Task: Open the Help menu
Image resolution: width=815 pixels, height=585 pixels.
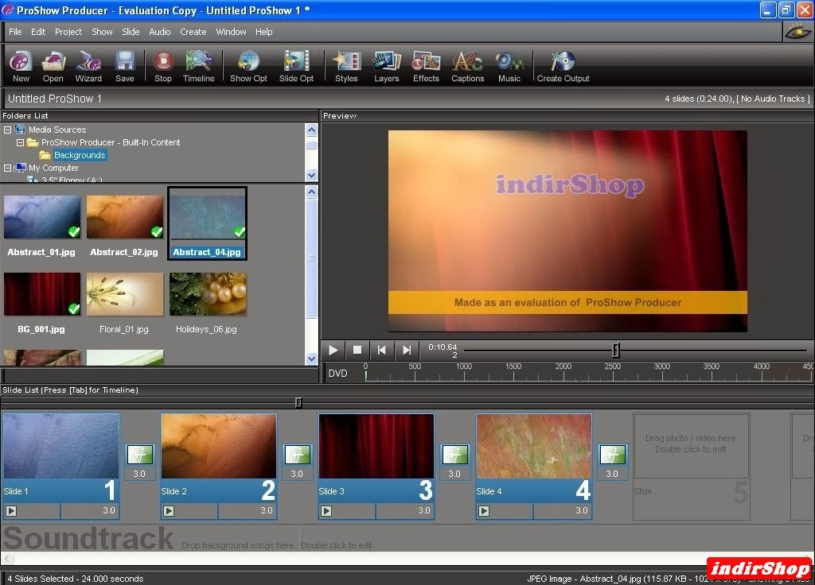Action: coord(263,32)
